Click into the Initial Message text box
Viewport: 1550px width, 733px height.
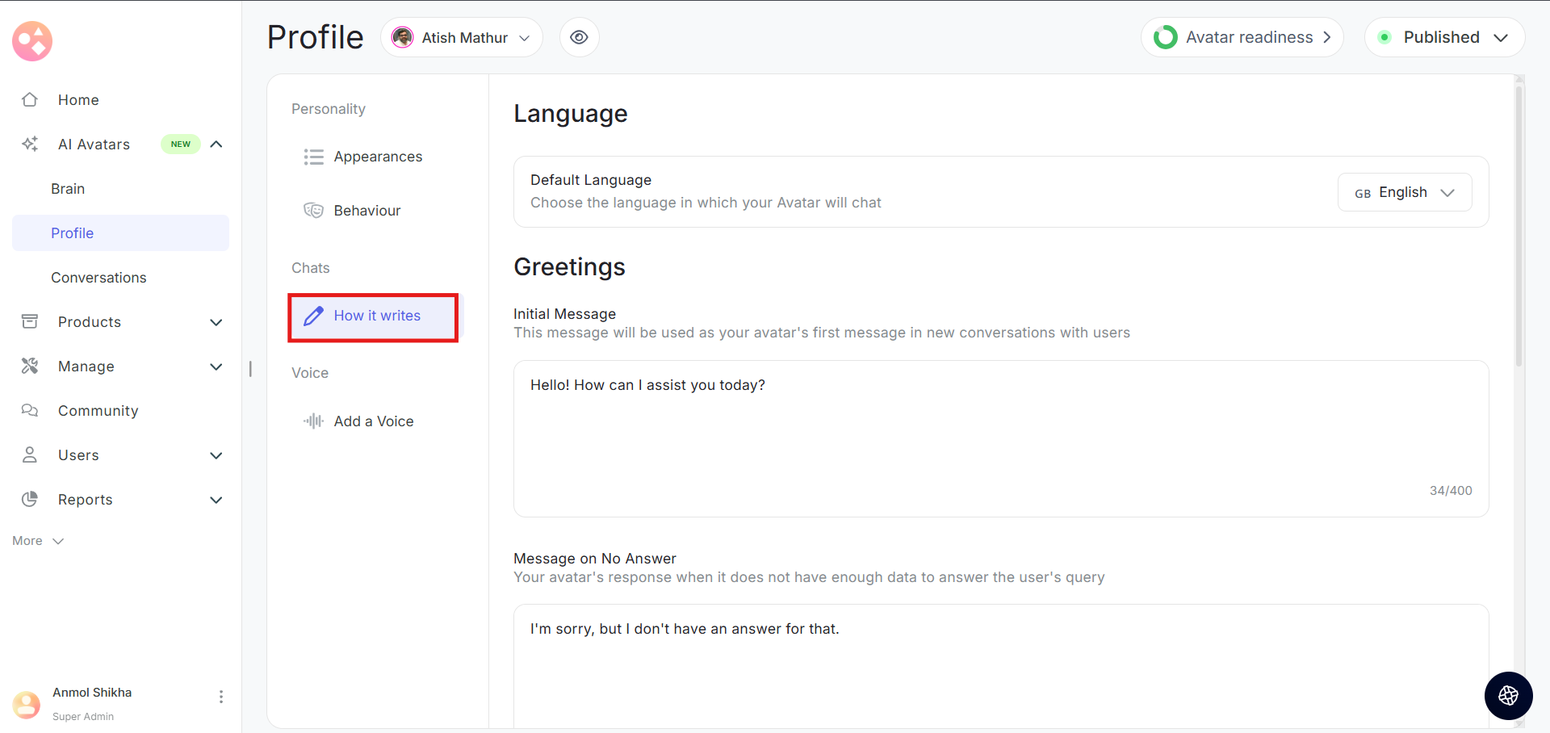[x=1000, y=436]
